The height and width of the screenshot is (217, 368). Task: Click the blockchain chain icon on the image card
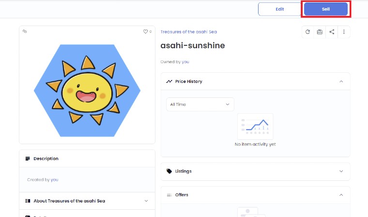25,31
